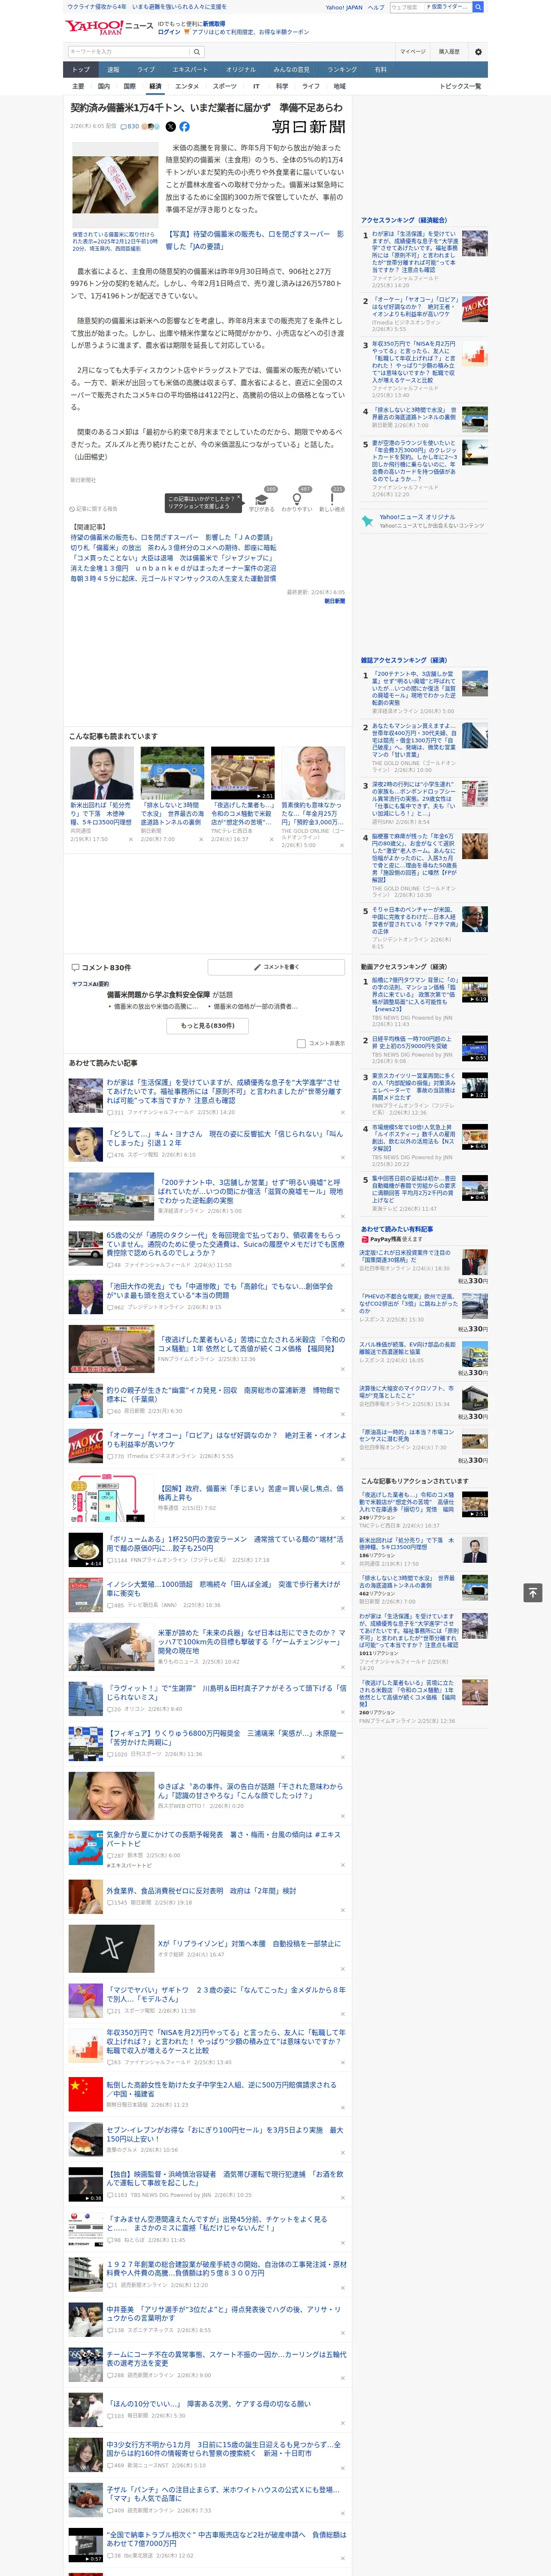Open related link 切り札「備蓄米」の放出
The height and width of the screenshot is (2576, 551).
(x=173, y=548)
